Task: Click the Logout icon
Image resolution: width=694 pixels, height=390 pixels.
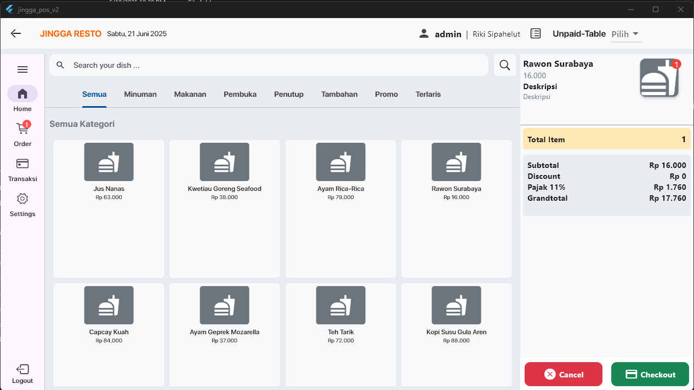Action: (22, 369)
